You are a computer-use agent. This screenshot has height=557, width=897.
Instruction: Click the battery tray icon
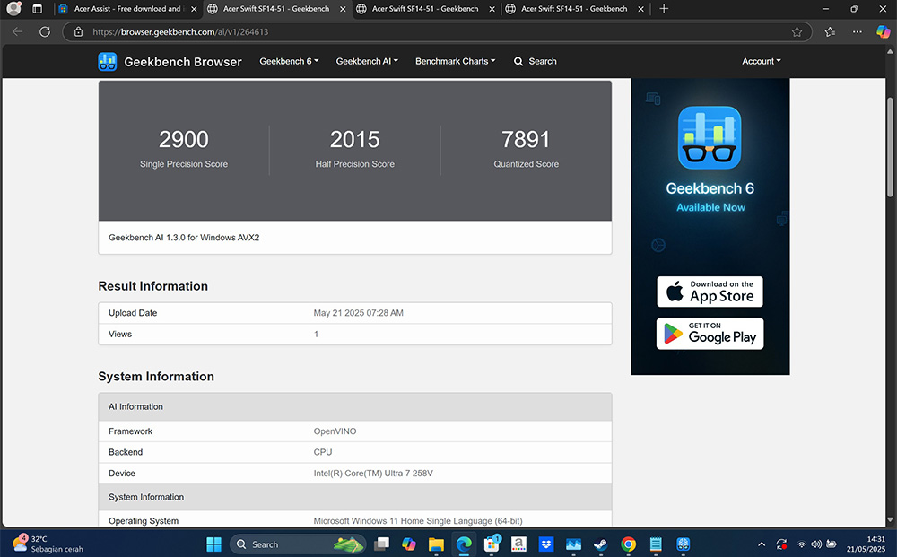coord(832,544)
